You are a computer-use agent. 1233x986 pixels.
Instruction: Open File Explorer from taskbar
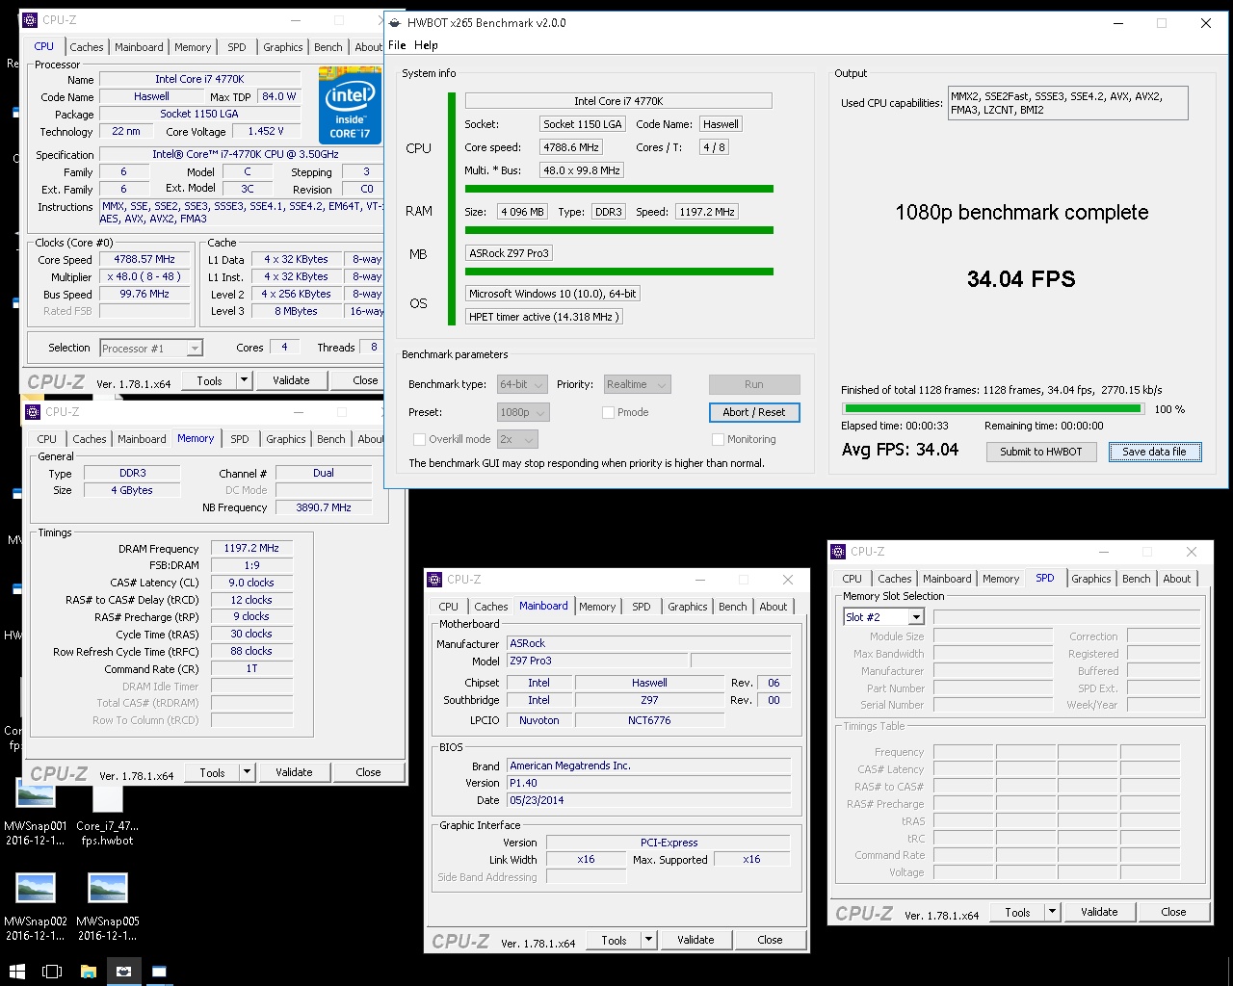point(88,972)
